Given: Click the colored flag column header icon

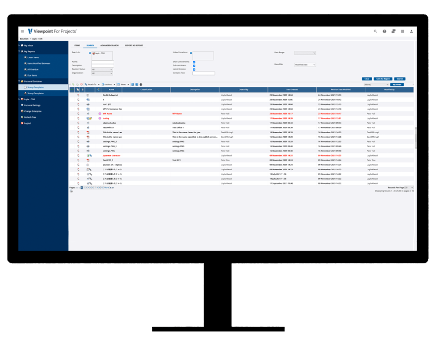Looking at the screenshot, I should point(98,90).
